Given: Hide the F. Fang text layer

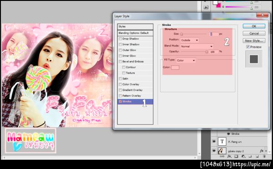Looking at the screenshot, I should 214,142.
